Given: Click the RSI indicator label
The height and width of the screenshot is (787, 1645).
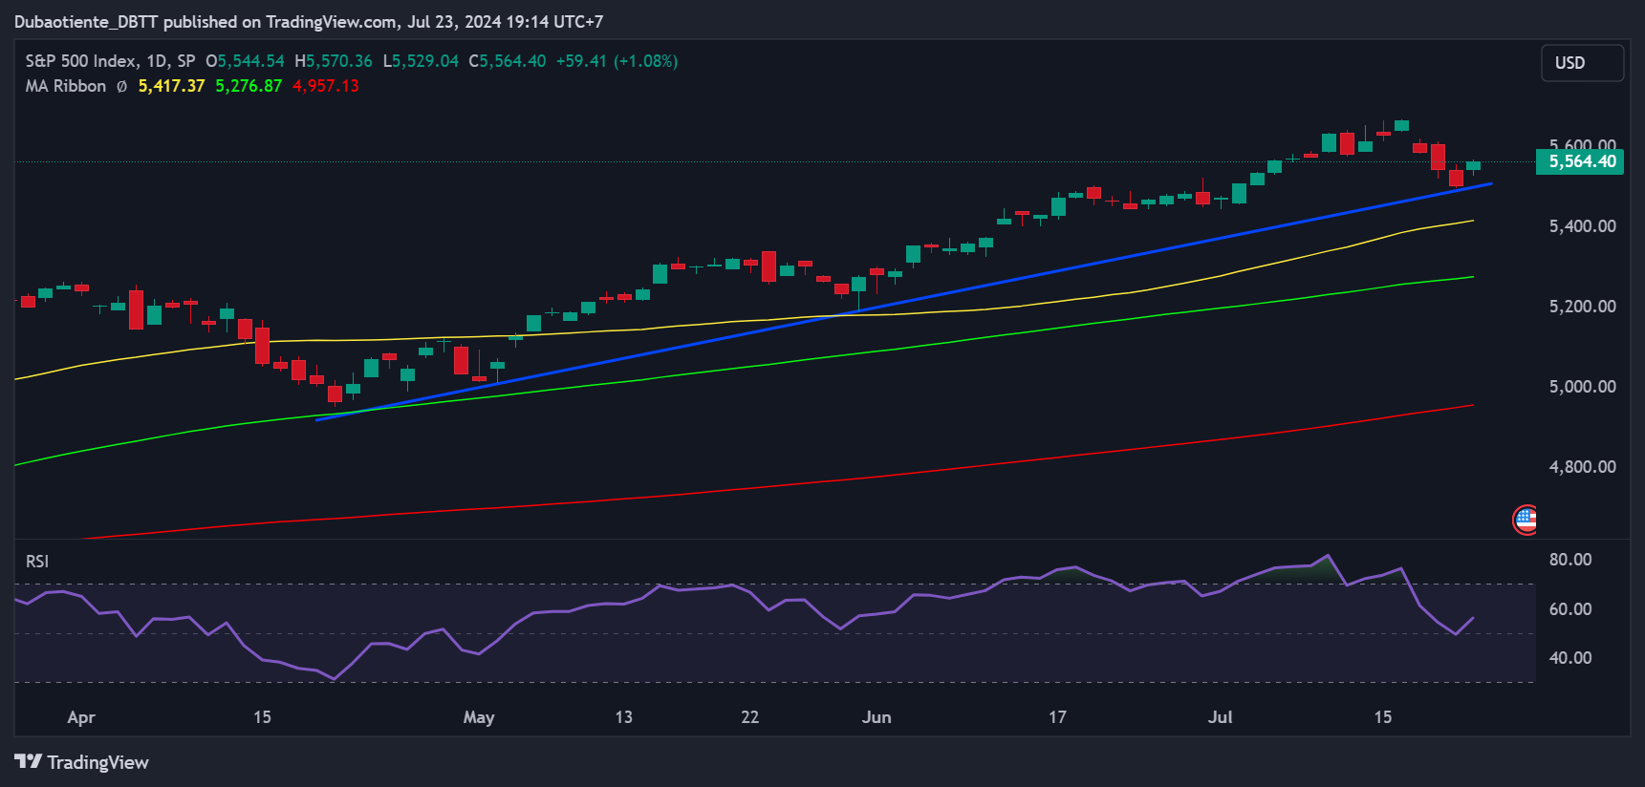Looking at the screenshot, I should [37, 562].
